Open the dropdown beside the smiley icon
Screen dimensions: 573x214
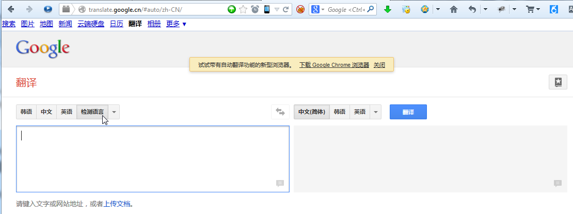click(x=438, y=9)
